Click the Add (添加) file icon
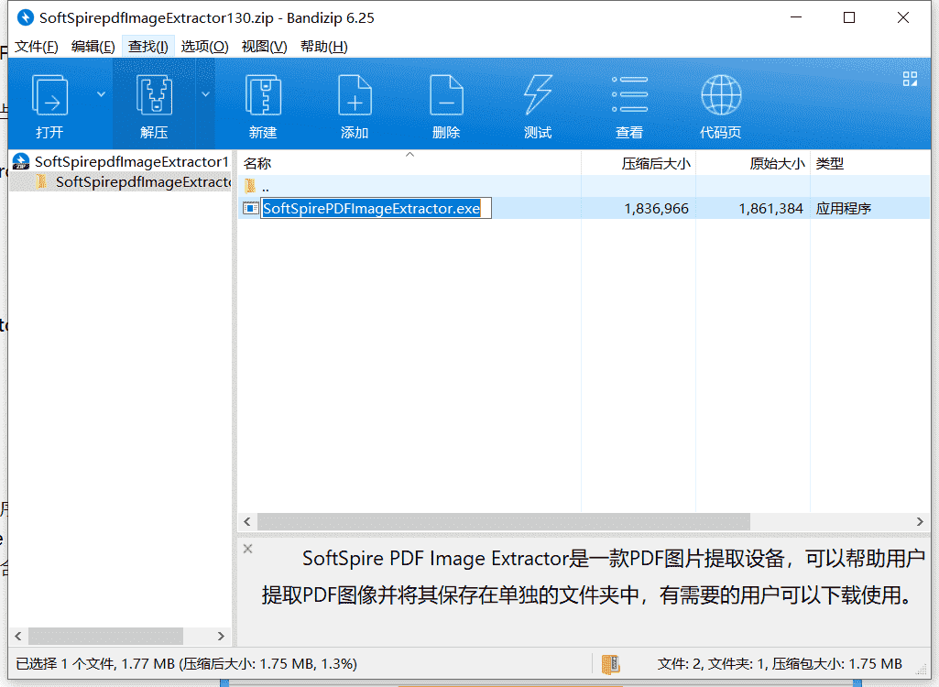939x687 pixels. [x=355, y=94]
